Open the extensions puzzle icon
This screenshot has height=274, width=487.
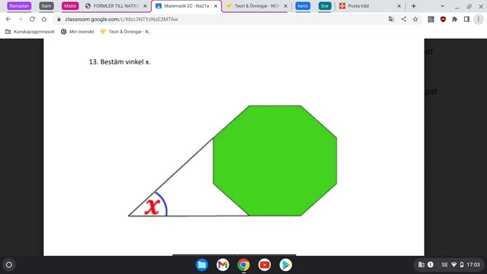coord(455,19)
